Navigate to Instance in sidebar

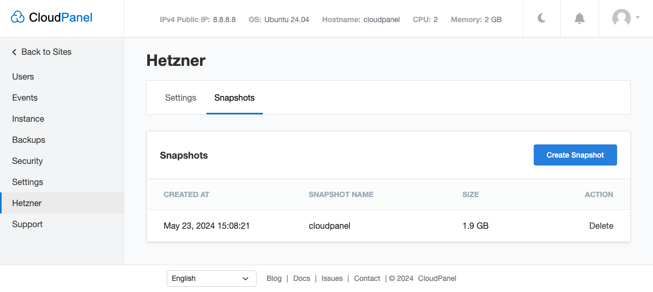click(x=28, y=119)
